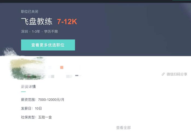Click the orange badge beside company name

point(62,67)
